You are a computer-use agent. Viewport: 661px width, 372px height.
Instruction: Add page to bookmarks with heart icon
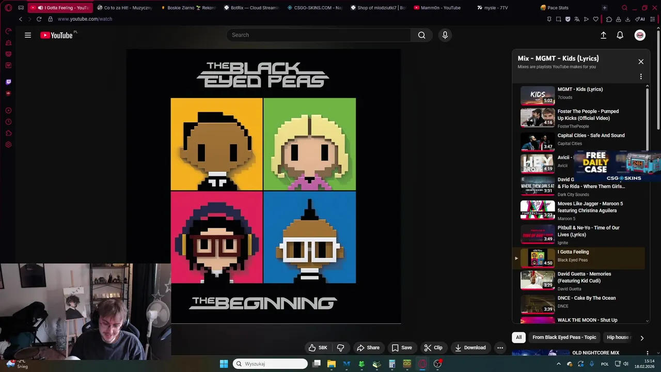595,19
